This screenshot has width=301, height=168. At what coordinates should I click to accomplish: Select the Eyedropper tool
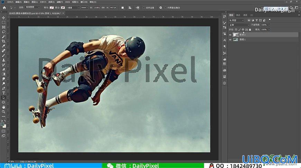3,46
